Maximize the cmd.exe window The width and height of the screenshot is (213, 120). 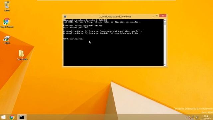point(157,16)
